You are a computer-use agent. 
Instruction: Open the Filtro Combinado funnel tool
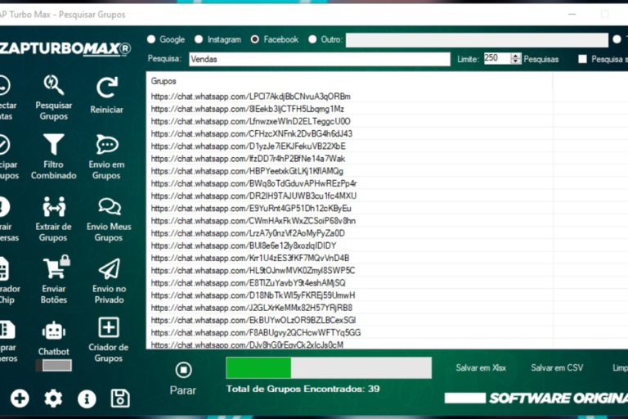pos(54,155)
